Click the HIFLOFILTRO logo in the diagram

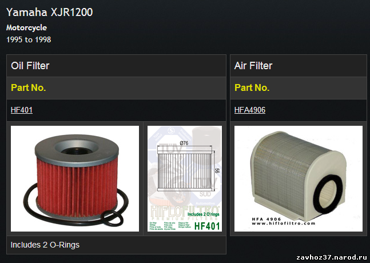pos(185,212)
